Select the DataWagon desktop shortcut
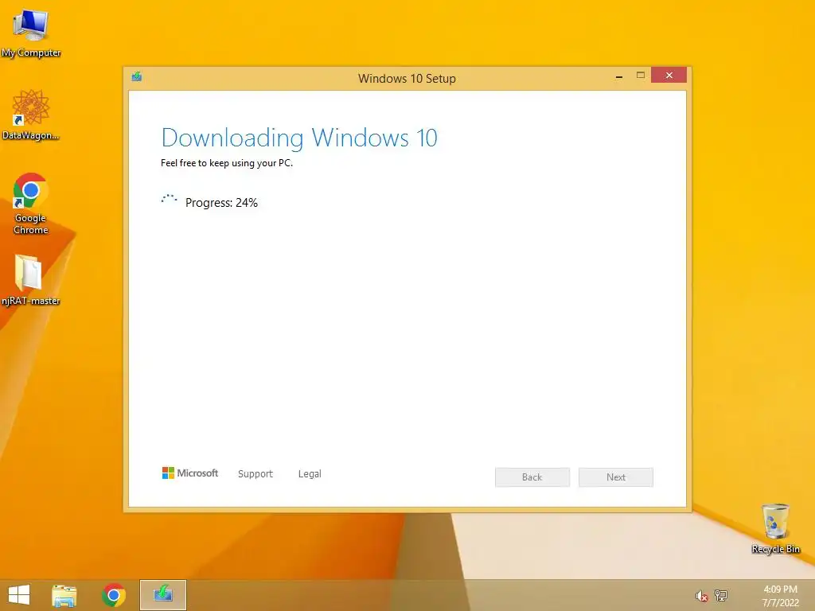Viewport: 815px width, 611px height. [x=31, y=115]
